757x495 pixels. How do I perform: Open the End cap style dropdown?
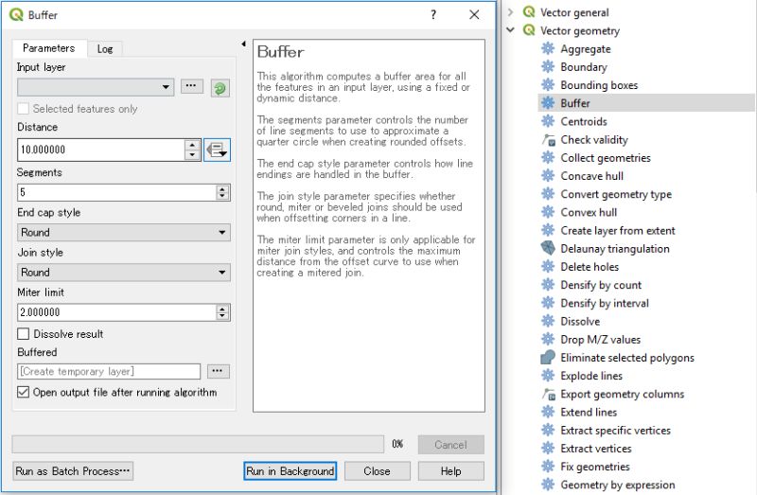tap(124, 232)
